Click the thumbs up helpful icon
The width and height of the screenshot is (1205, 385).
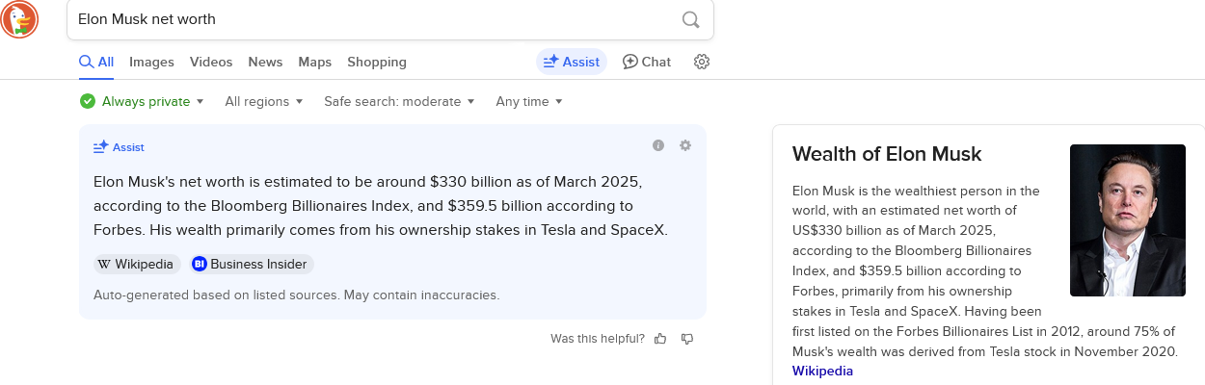click(660, 339)
